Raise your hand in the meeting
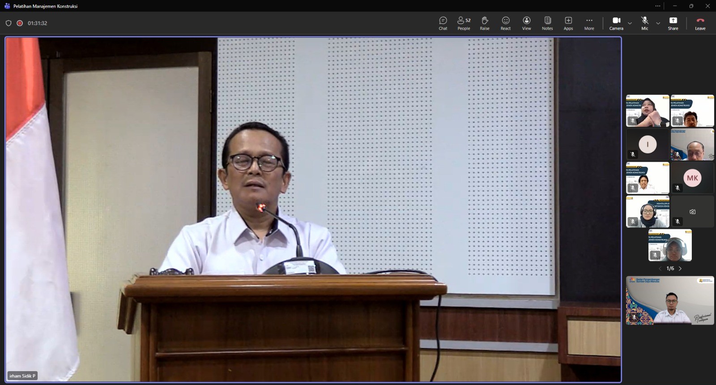The image size is (716, 385). coord(485,23)
